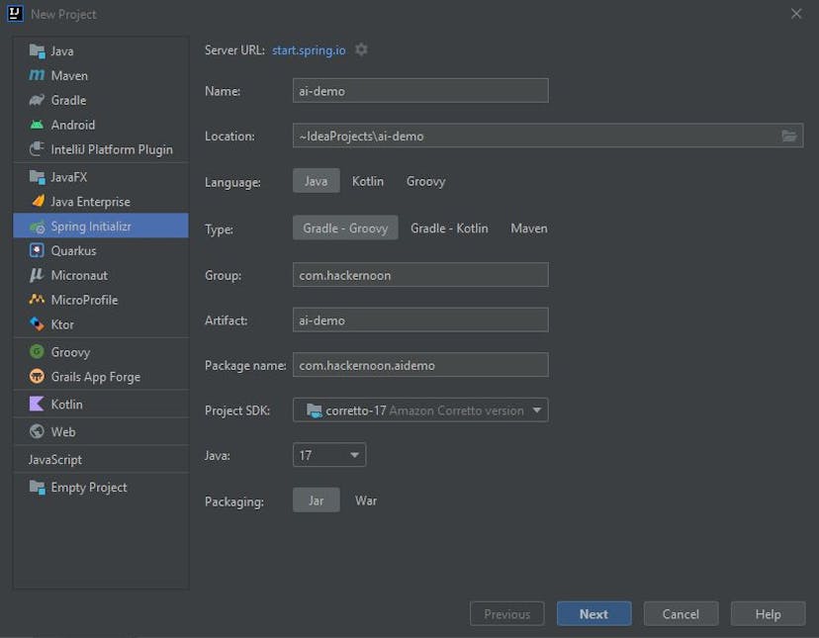Switch packaging to War
The image size is (819, 638).
click(366, 501)
